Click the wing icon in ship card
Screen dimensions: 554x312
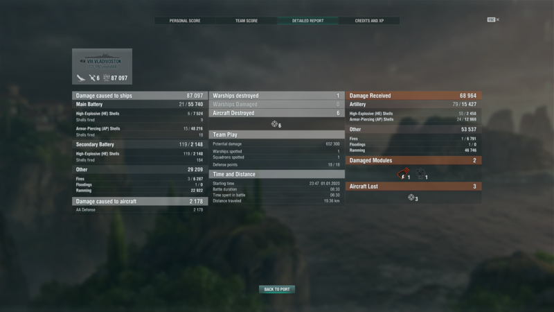[81, 78]
